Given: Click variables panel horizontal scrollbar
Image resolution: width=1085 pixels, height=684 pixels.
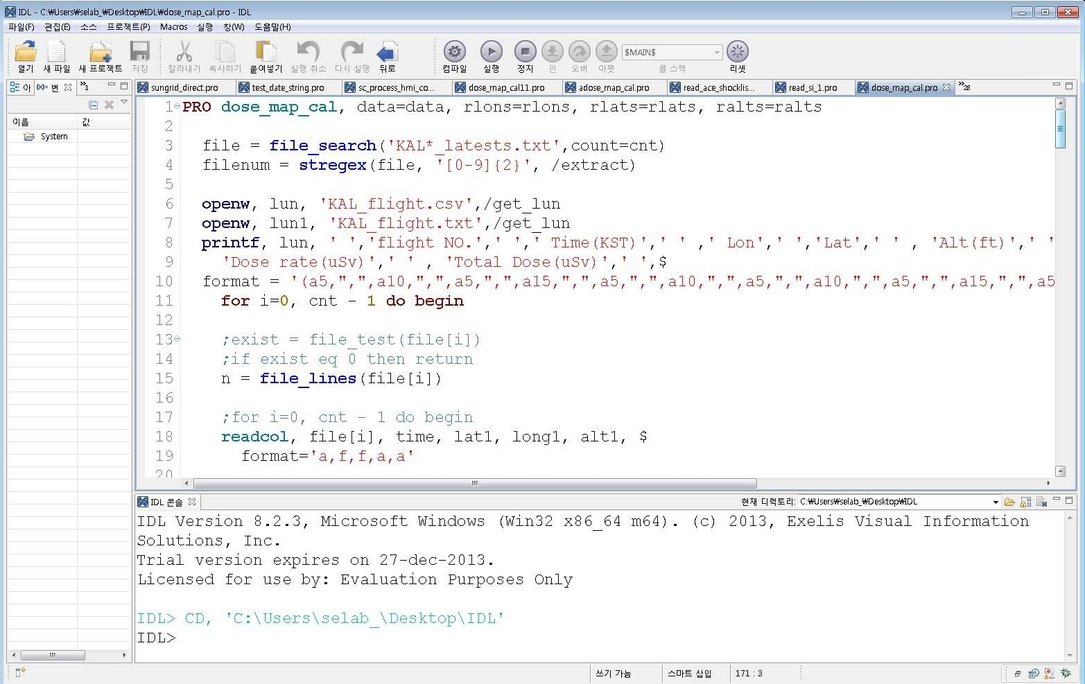Looking at the screenshot, I should point(53,655).
